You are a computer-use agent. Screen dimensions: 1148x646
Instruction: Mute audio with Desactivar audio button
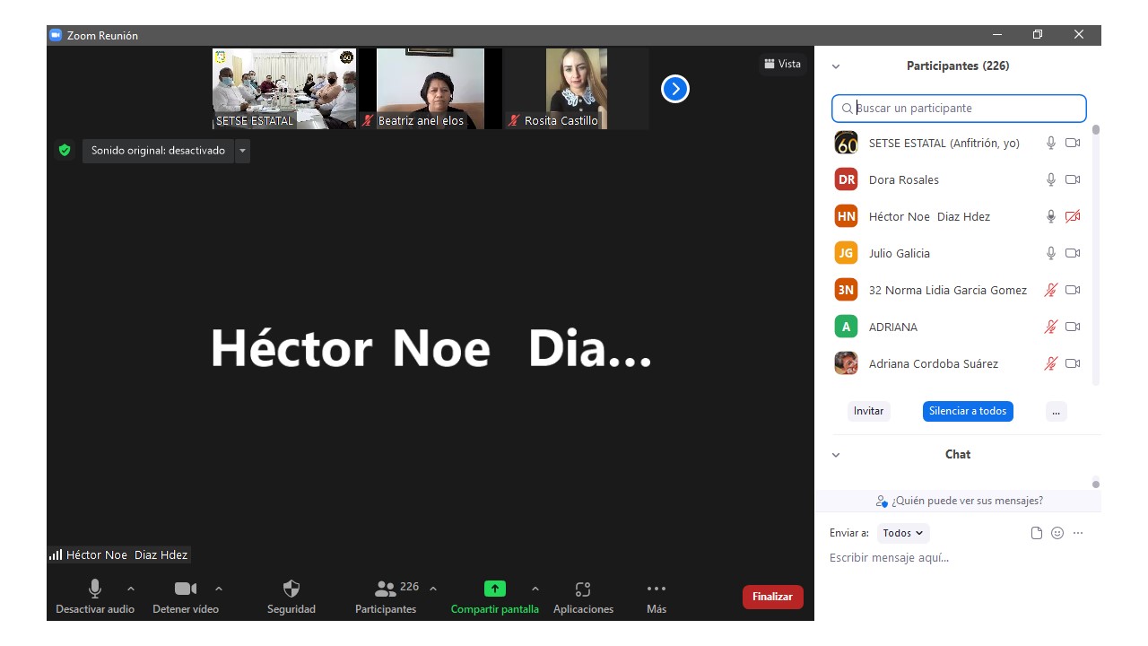click(x=95, y=598)
